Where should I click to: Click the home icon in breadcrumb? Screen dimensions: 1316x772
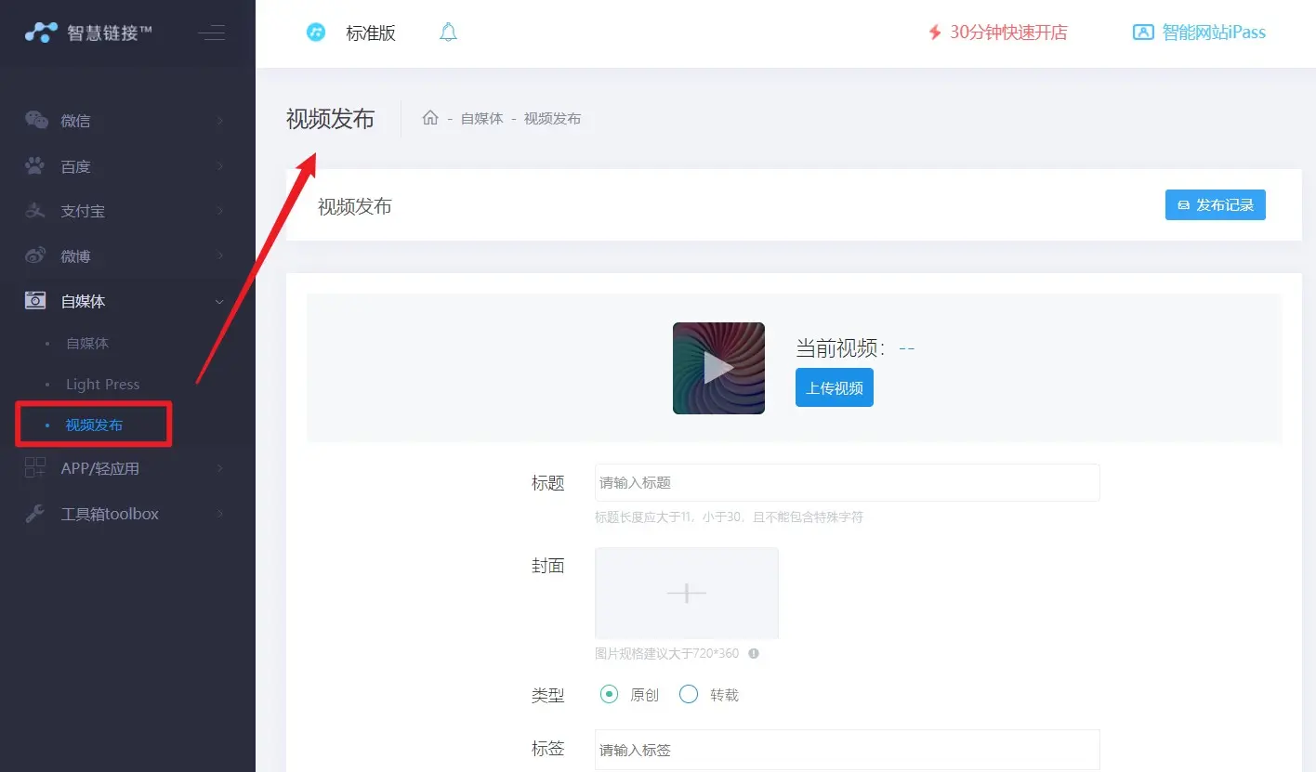tap(430, 118)
